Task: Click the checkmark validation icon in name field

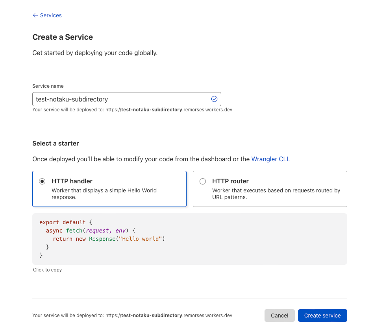Action: (x=214, y=99)
